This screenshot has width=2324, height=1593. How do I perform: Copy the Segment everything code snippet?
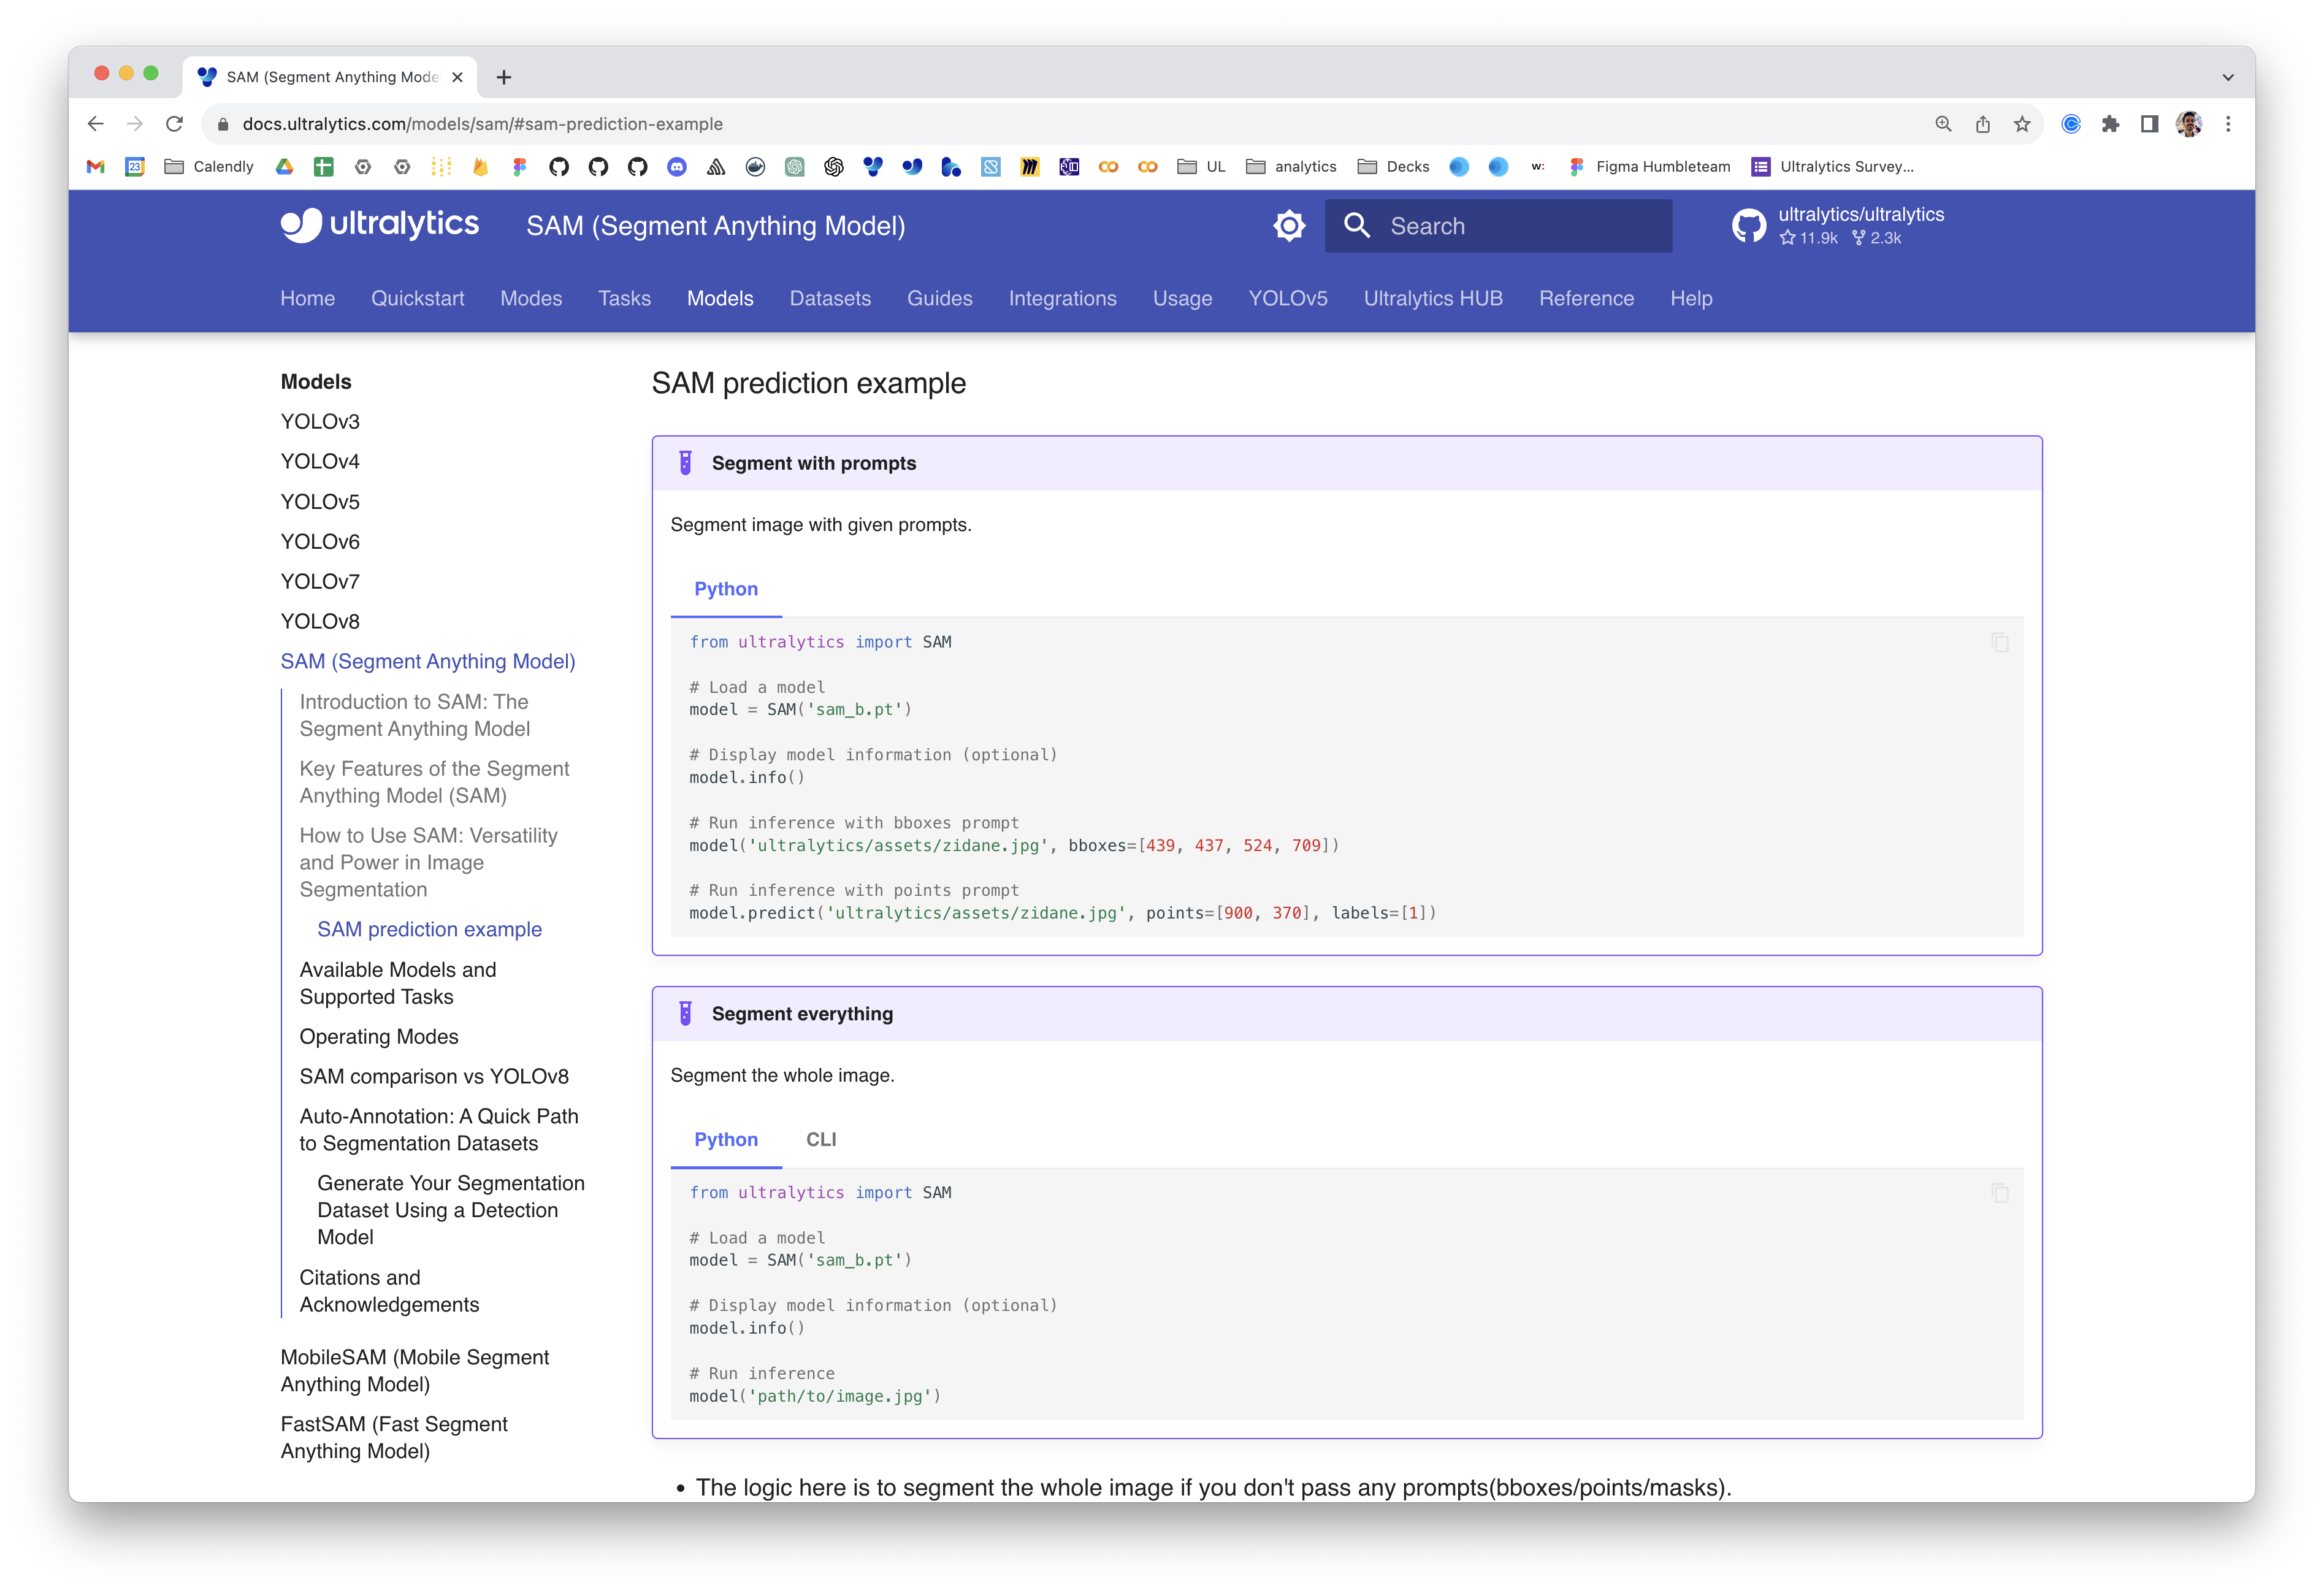(x=2000, y=1193)
